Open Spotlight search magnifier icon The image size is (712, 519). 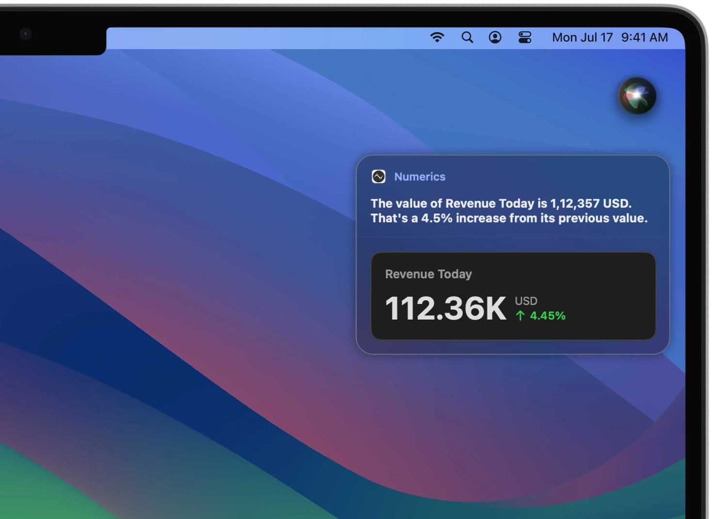coord(467,37)
